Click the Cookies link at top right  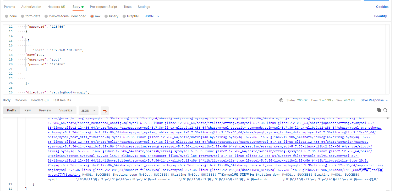[x=382, y=7]
